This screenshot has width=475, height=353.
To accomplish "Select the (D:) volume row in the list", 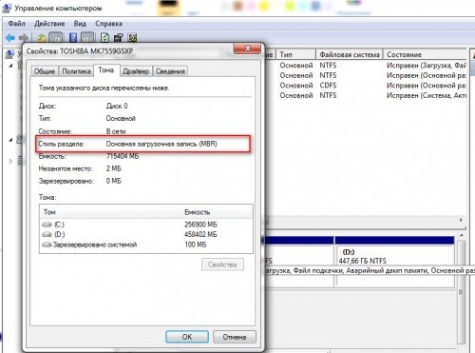I will [x=146, y=234].
